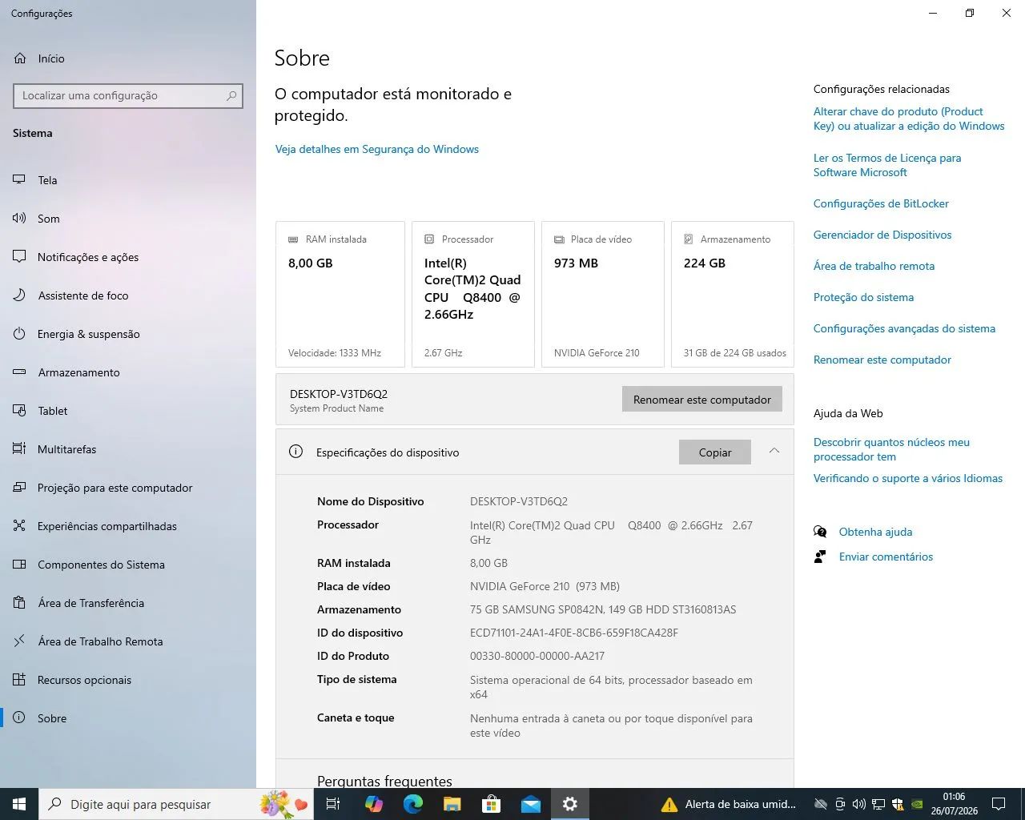Click the Recursos opcionais icon

(x=20, y=680)
